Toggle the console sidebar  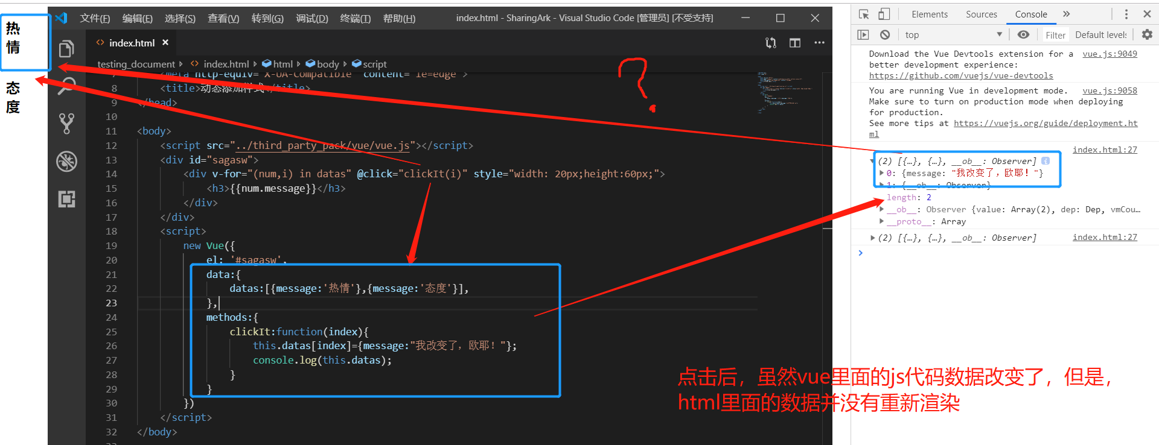click(x=863, y=35)
